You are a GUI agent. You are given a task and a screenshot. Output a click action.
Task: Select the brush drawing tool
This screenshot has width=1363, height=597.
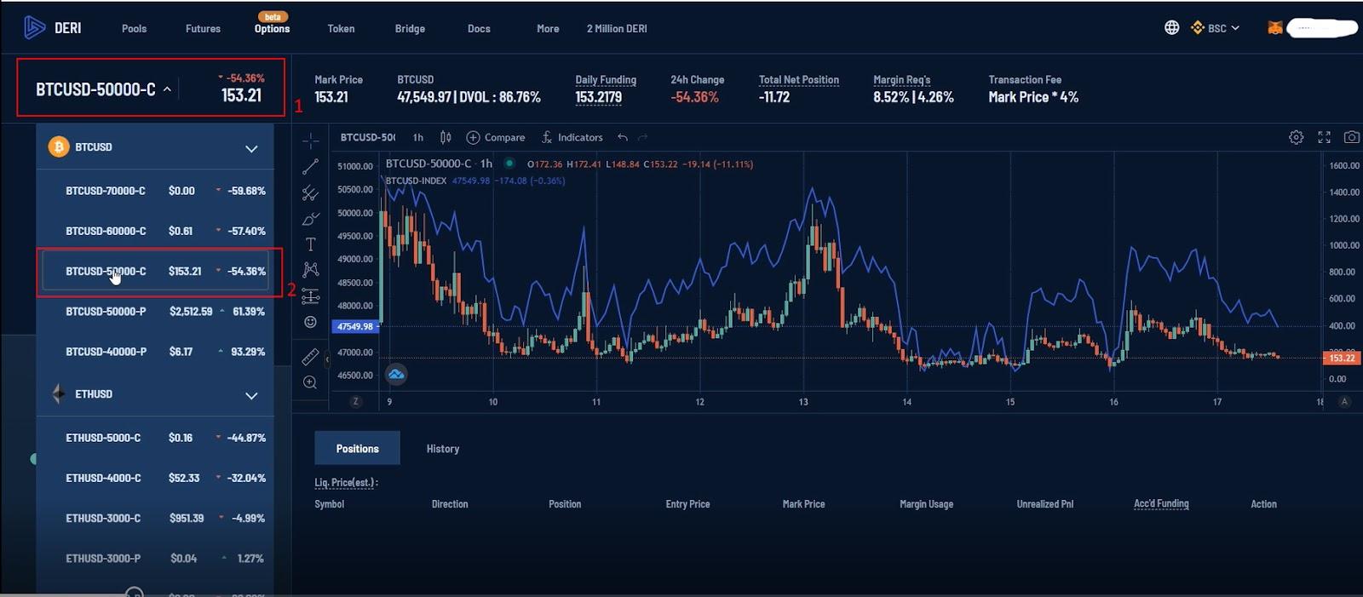pos(310,219)
